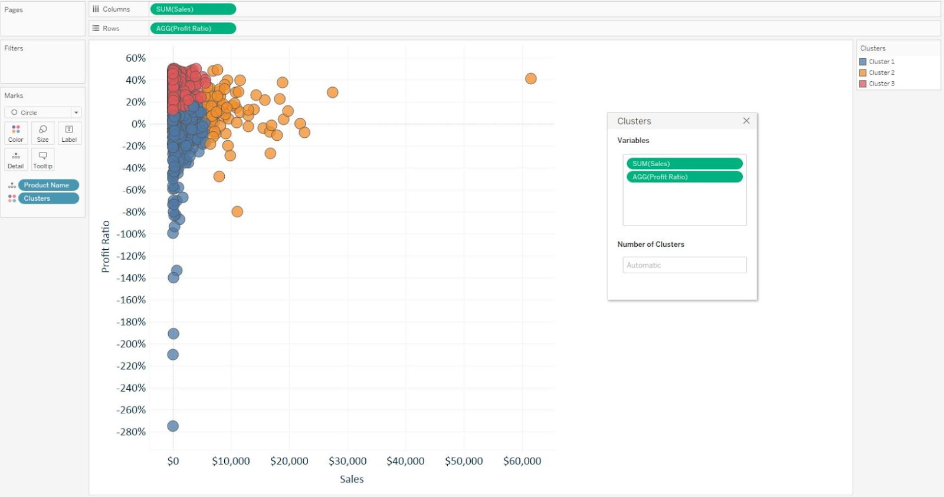The image size is (944, 497).
Task: Select the Product Name pill in Marks
Action: [48, 185]
